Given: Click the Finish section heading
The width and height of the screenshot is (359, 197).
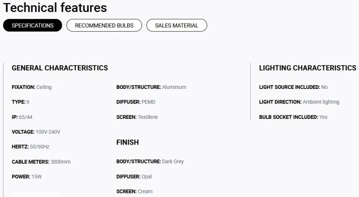Looking at the screenshot, I should [x=128, y=142].
